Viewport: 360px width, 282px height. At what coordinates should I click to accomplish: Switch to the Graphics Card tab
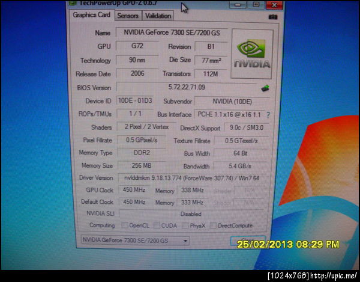pyautogui.click(x=92, y=15)
